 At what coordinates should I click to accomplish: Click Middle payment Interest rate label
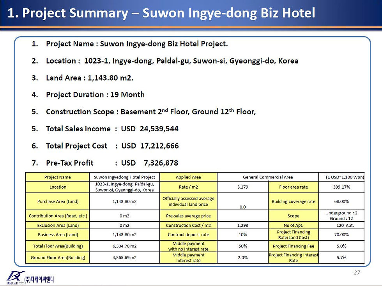point(188,258)
